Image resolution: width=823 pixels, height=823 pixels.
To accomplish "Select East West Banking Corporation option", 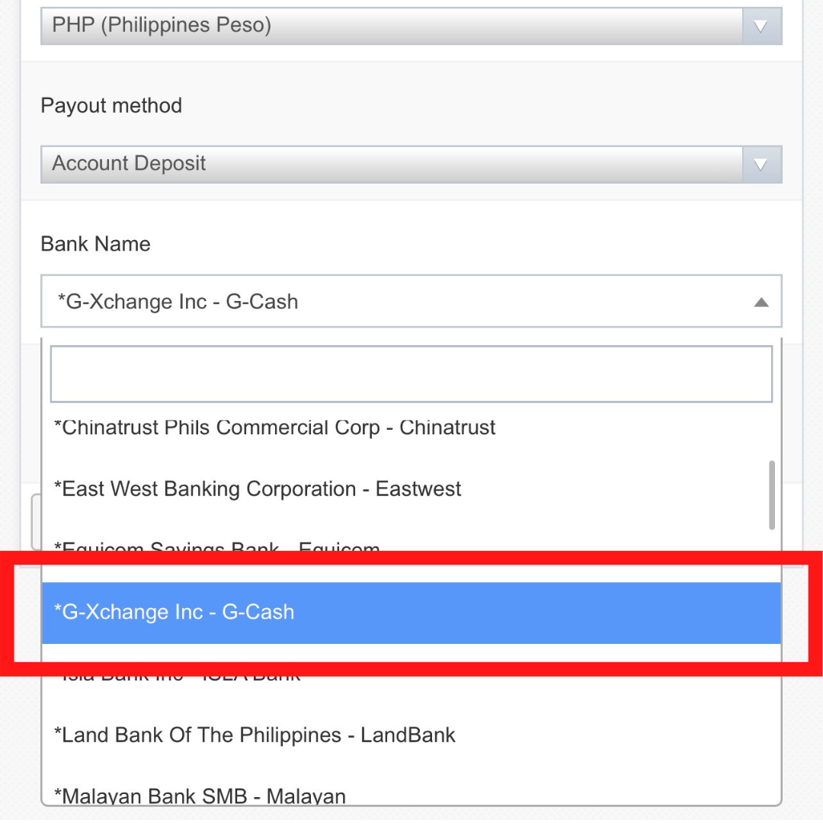I will pos(257,488).
